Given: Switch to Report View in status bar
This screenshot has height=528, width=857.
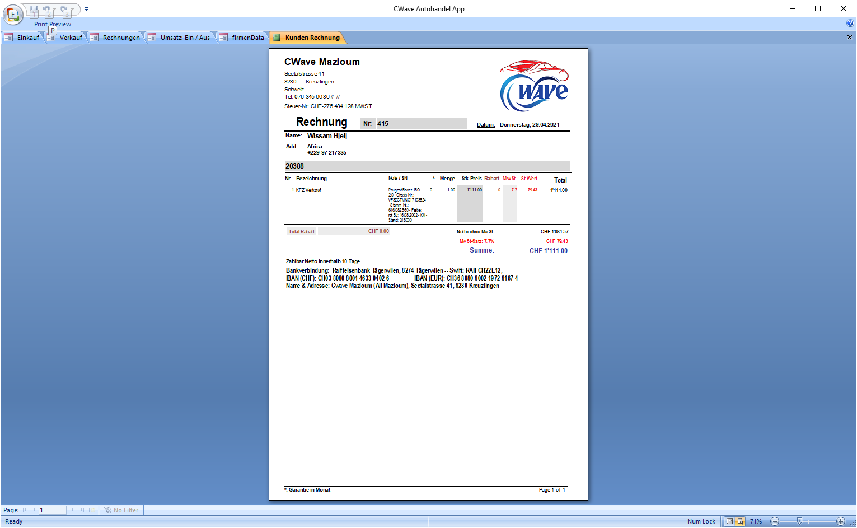Looking at the screenshot, I should pyautogui.click(x=729, y=521).
